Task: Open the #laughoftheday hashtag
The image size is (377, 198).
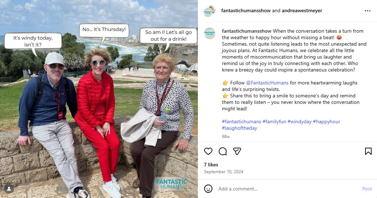Action: tap(240, 128)
